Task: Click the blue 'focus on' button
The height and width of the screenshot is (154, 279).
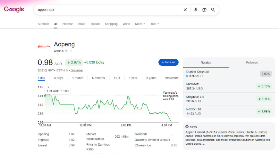Action: pyautogui.click(x=168, y=62)
